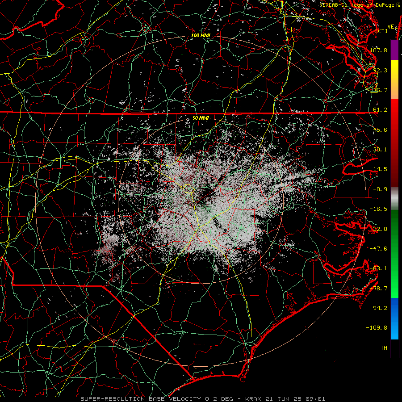Click the -47.6 velocity scale value
This screenshot has width=402, height=402.
[378, 249]
